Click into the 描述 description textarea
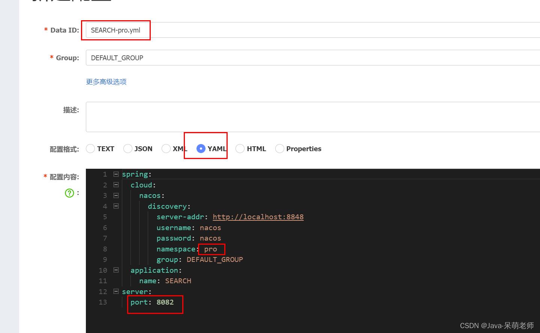The width and height of the screenshot is (540, 333). (x=313, y=117)
